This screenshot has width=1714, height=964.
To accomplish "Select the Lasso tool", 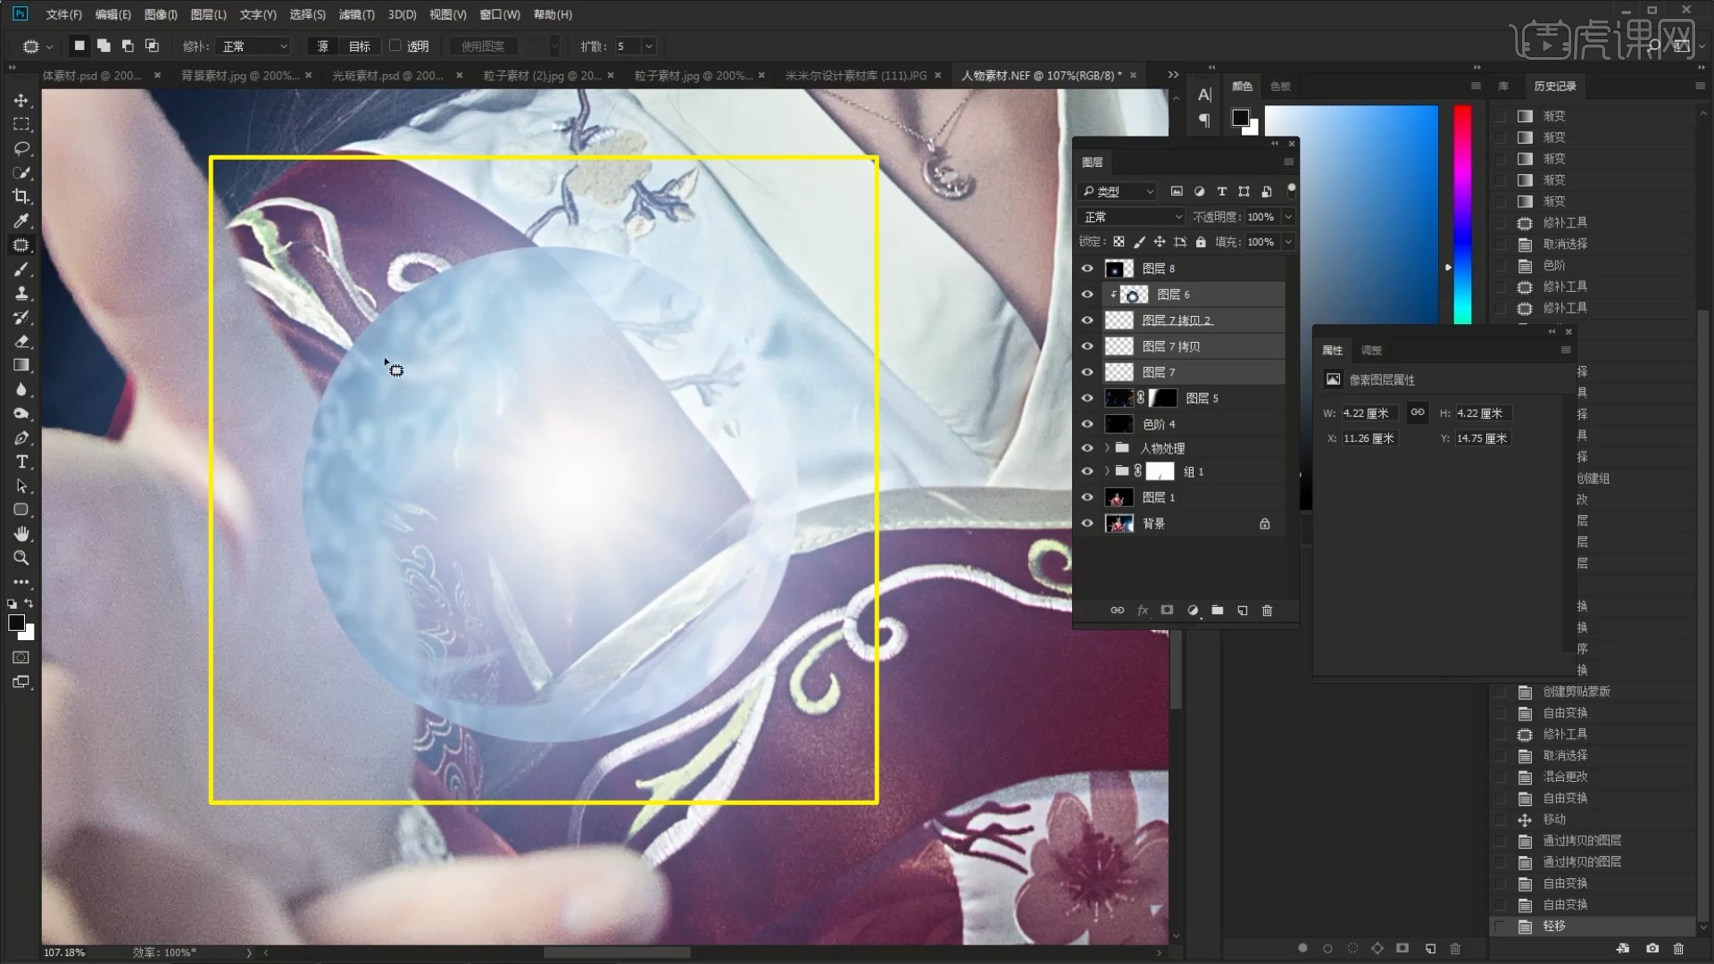I will click(x=21, y=148).
